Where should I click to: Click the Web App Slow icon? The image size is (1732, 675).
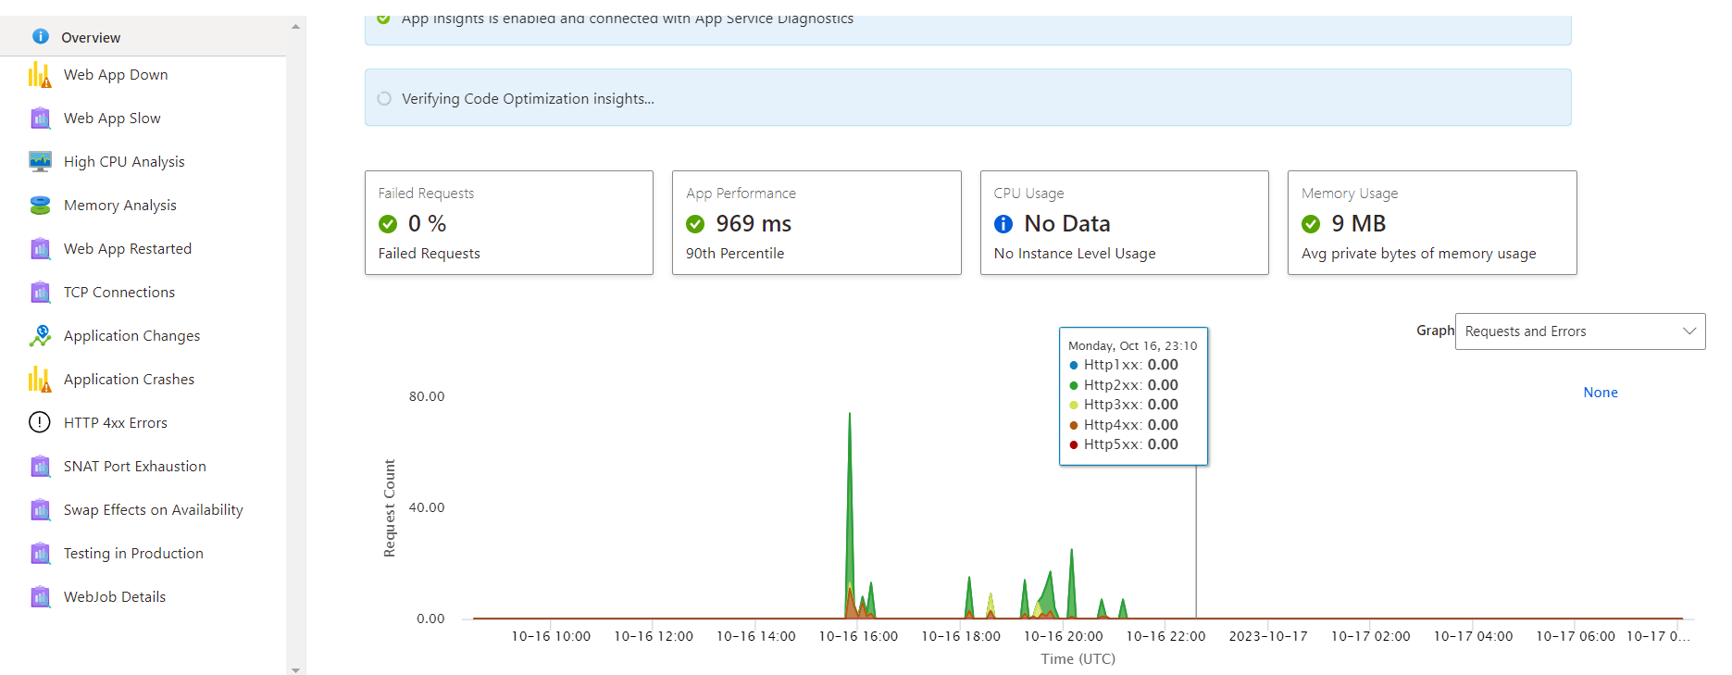[40, 119]
